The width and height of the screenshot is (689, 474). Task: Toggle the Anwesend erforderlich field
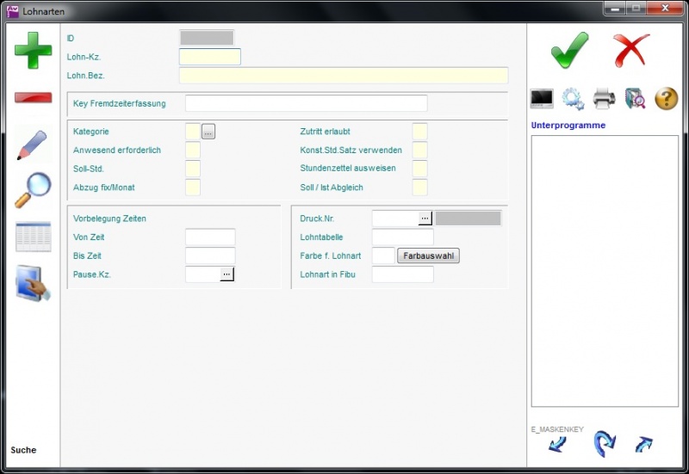click(x=193, y=151)
